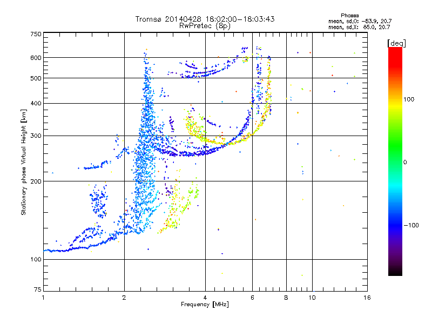This screenshot has width=432, height=324.
Task: Click the 'mean, sd,O: -83.9, 20.7' line
Action: 360,21
